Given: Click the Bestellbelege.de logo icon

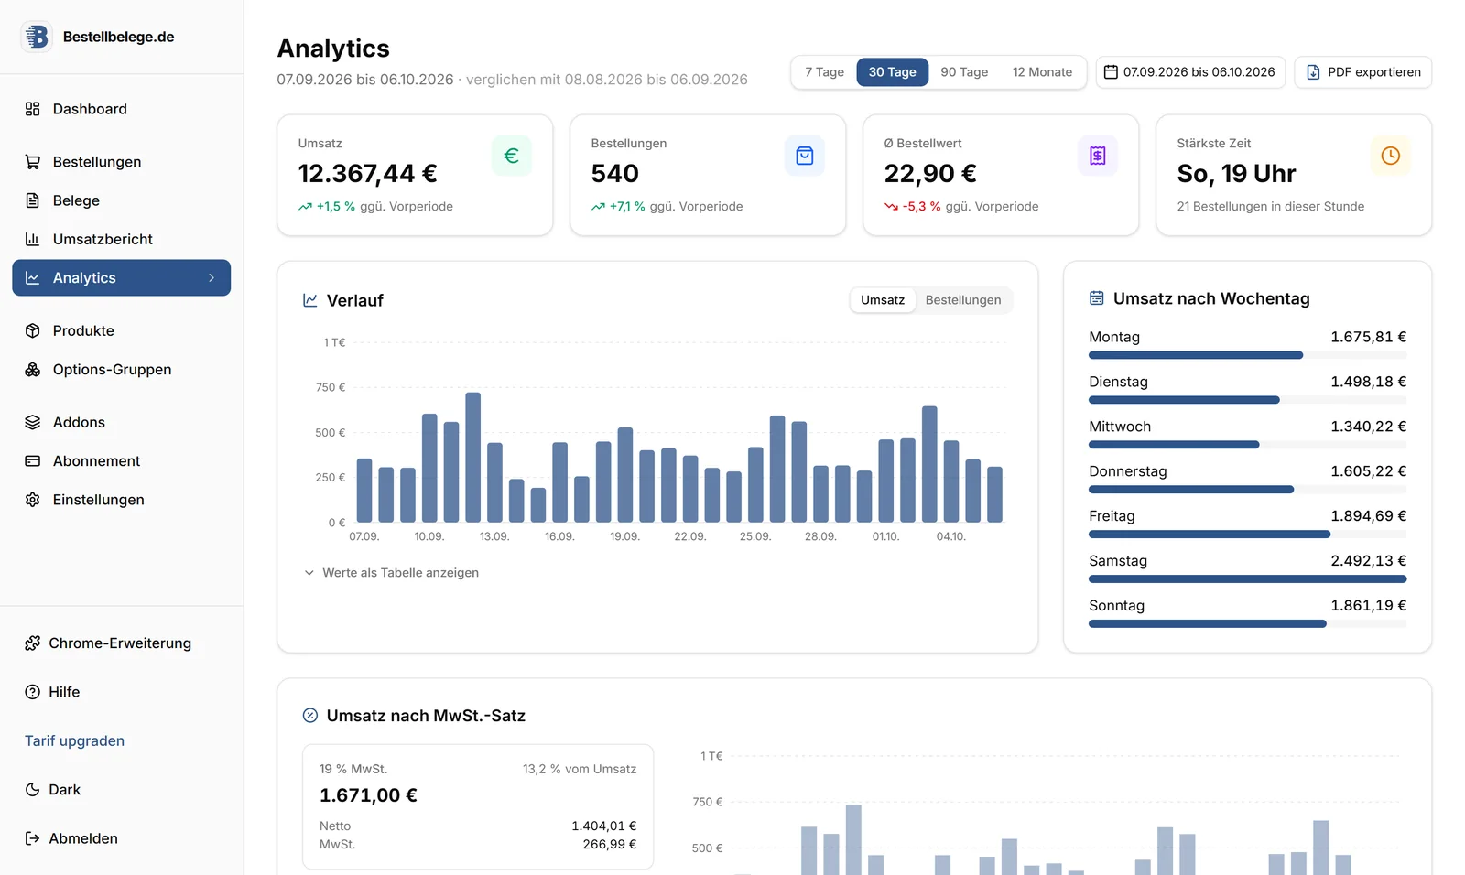Looking at the screenshot, I should pyautogui.click(x=37, y=37).
